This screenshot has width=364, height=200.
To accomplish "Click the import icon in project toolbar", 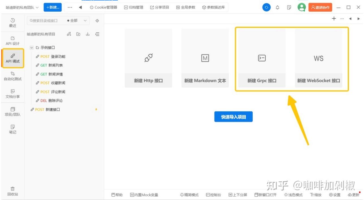I will [88, 34].
